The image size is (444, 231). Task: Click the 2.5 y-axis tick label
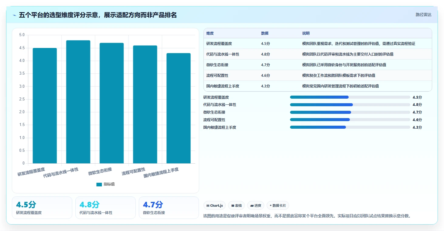pos(22,99)
